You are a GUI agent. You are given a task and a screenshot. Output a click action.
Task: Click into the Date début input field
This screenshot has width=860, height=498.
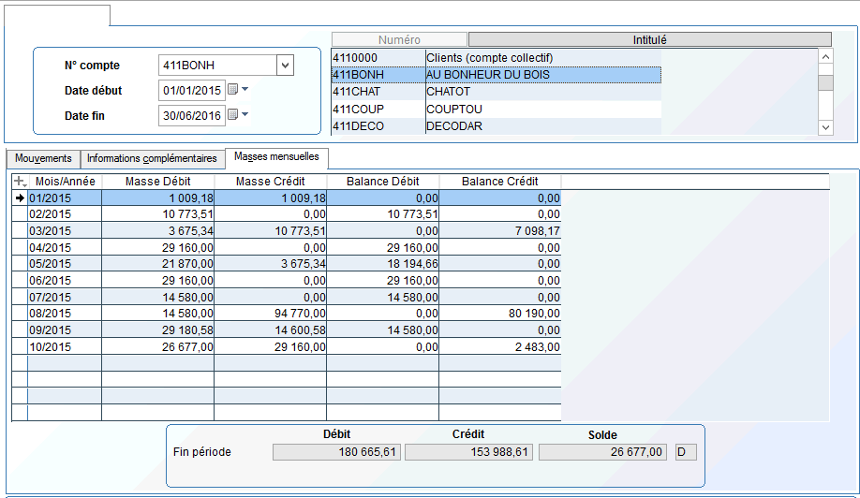[191, 91]
